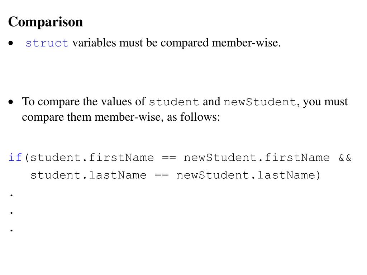Click the bullet before 'To compare'
The image size is (367, 275).
[x=11, y=102]
